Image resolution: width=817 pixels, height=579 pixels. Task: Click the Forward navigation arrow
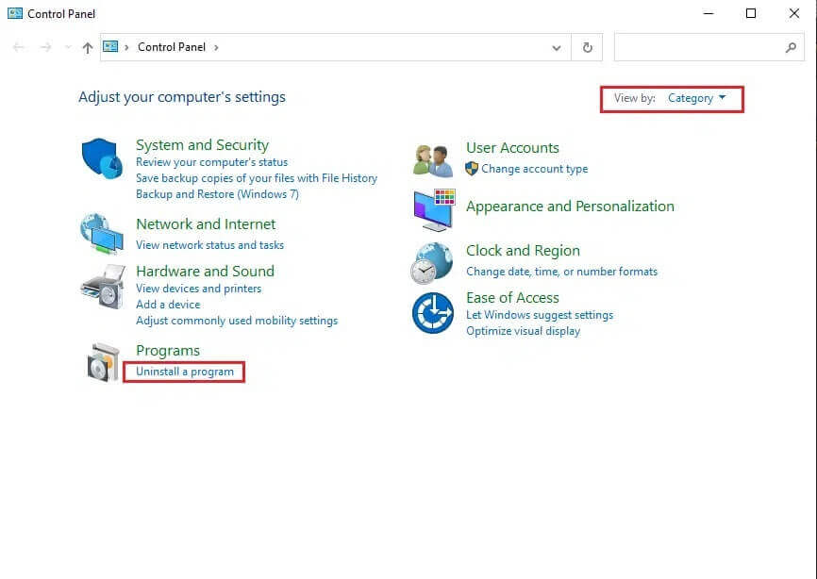coord(46,47)
